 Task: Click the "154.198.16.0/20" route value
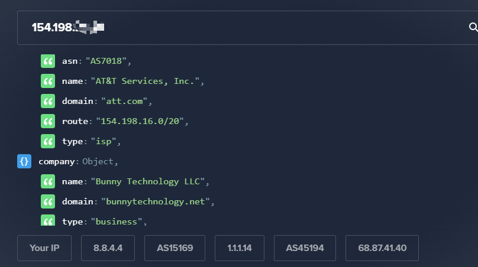point(141,121)
